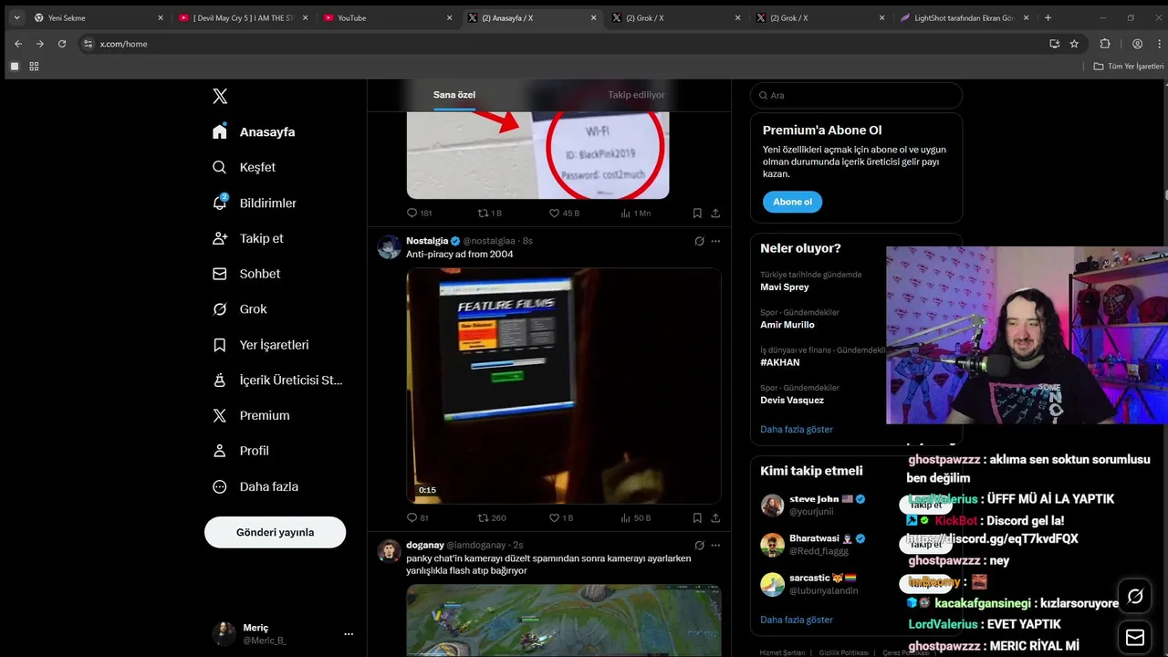Open Yer İşaretleri bookmark icon
The image size is (1168, 657).
(x=220, y=345)
